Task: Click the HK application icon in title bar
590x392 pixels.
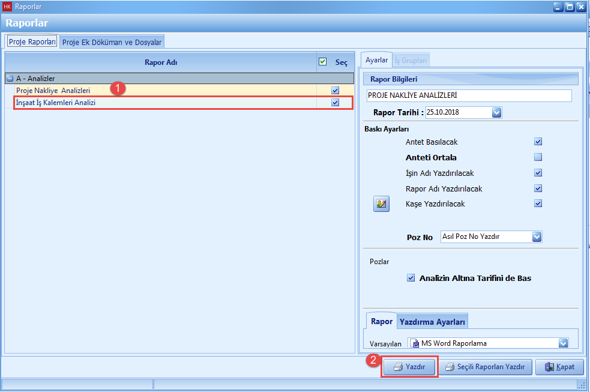Action: click(x=7, y=7)
